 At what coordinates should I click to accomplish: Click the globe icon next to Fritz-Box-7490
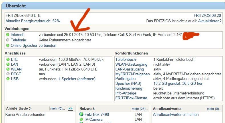tap(81, 114)
